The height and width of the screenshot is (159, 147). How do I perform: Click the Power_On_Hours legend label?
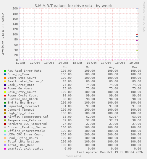[x=20, y=88]
